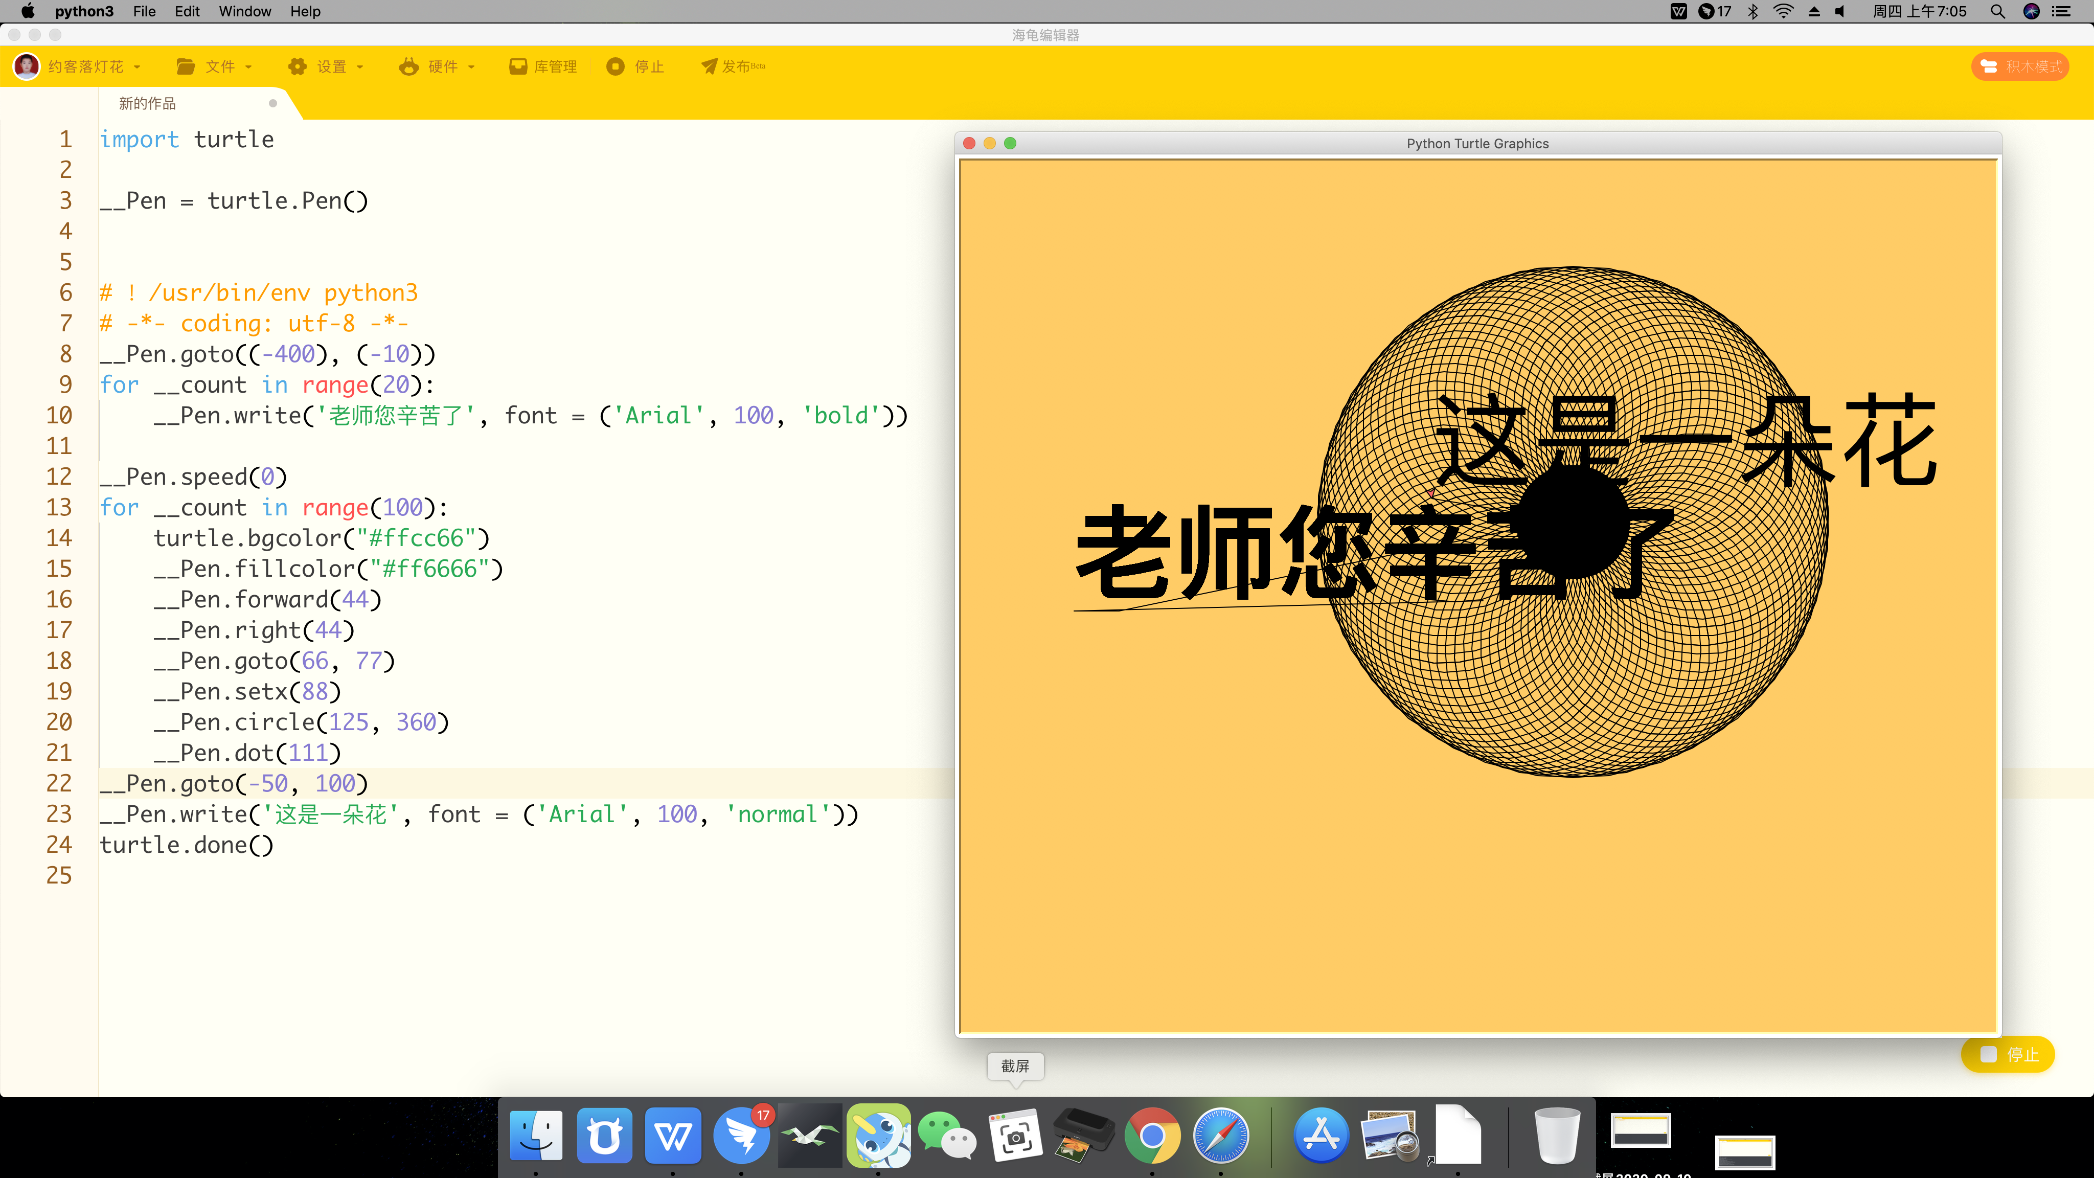
Task: Click the '__Pen.fillcolor("#ff6666")' line
Action: tap(328, 569)
